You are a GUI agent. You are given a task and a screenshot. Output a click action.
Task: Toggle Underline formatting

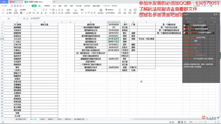pyautogui.click(x=27, y=13)
